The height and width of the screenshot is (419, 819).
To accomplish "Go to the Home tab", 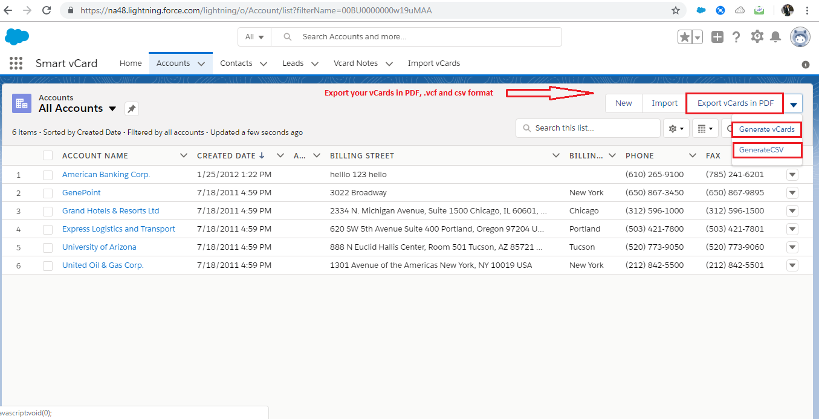I will [x=131, y=63].
